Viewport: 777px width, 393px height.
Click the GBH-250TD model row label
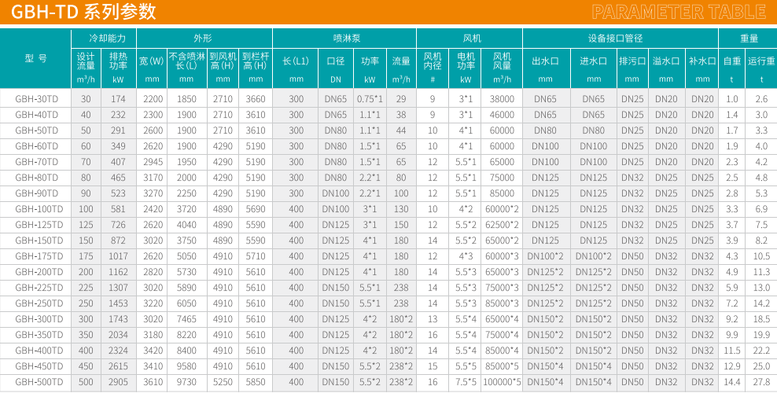click(36, 303)
